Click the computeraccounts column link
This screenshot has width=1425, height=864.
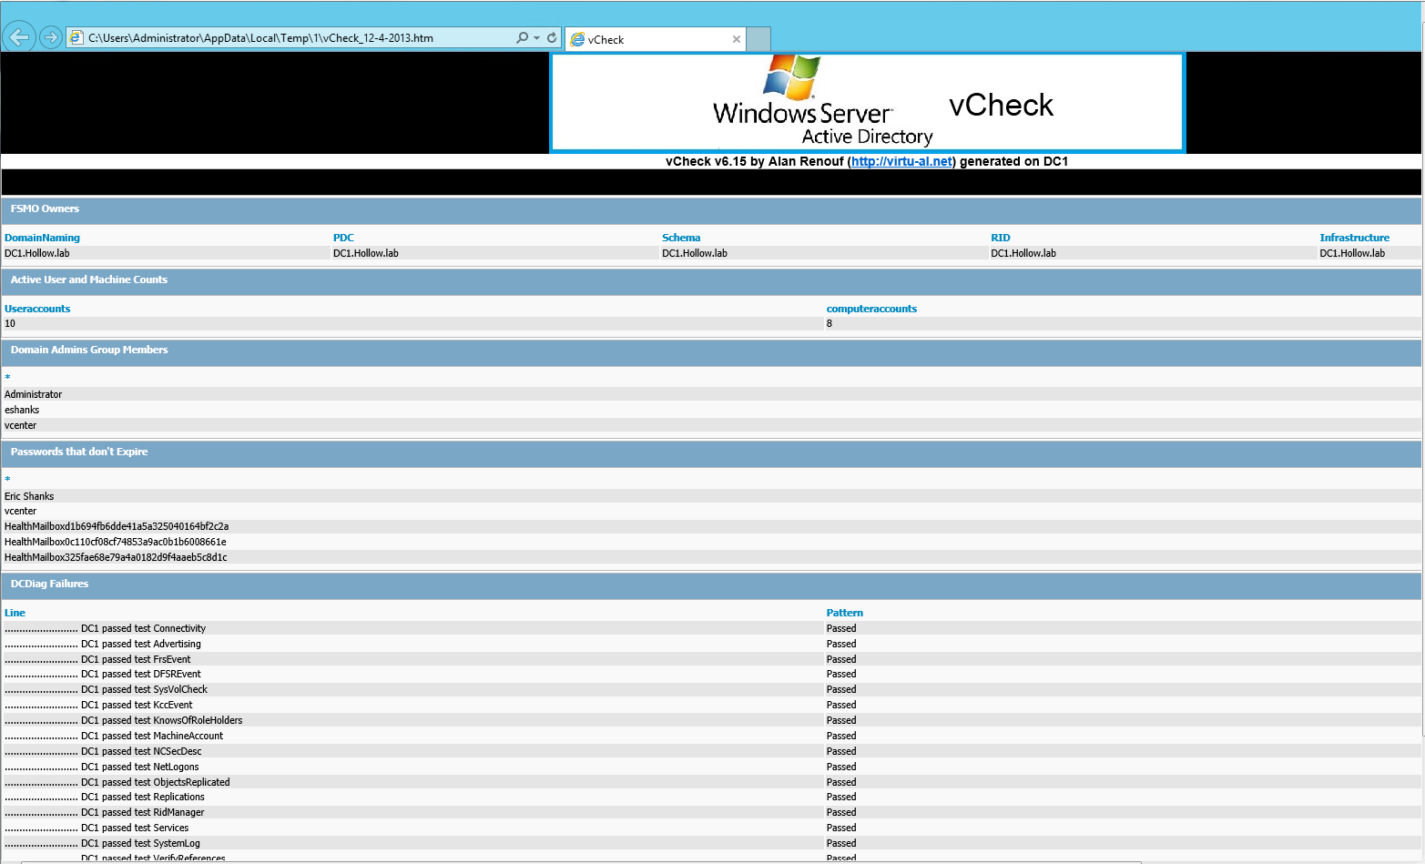click(x=871, y=308)
